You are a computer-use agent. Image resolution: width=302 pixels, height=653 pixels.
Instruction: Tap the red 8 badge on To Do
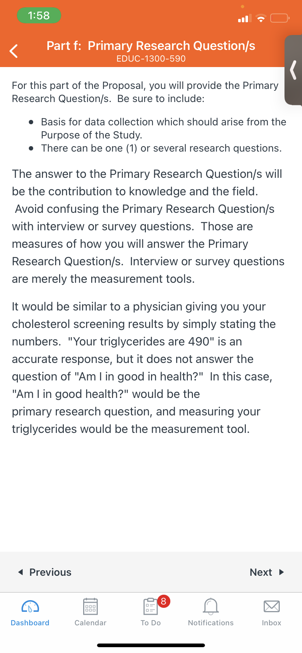click(163, 601)
